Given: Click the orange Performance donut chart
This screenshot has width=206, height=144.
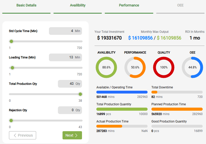Looking at the screenshot, I should (x=135, y=67).
